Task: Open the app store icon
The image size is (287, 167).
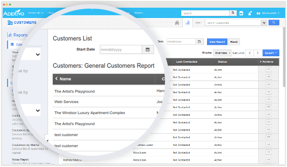Action: point(241,13)
